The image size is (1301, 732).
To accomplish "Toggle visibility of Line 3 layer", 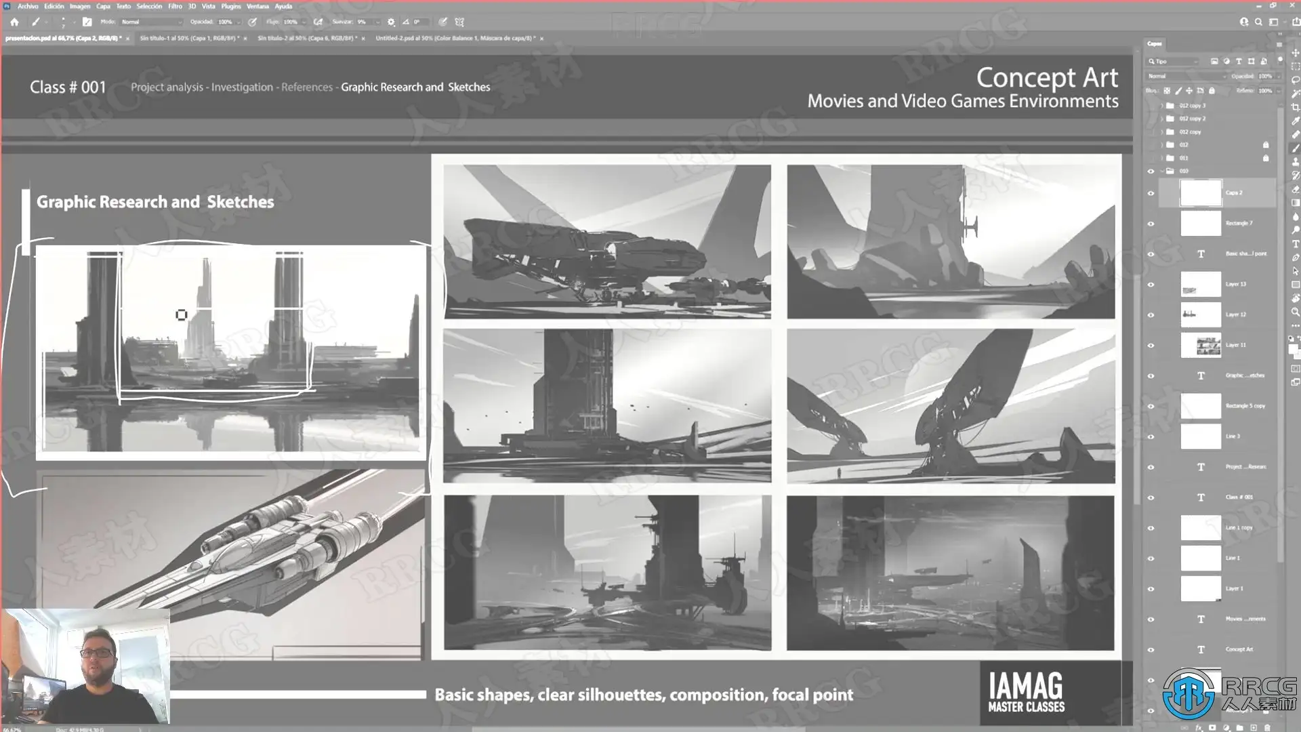I will pos(1151,436).
